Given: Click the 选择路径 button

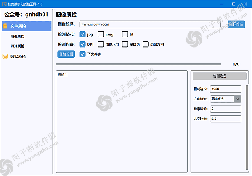Looking at the screenshot, I should (x=236, y=24).
